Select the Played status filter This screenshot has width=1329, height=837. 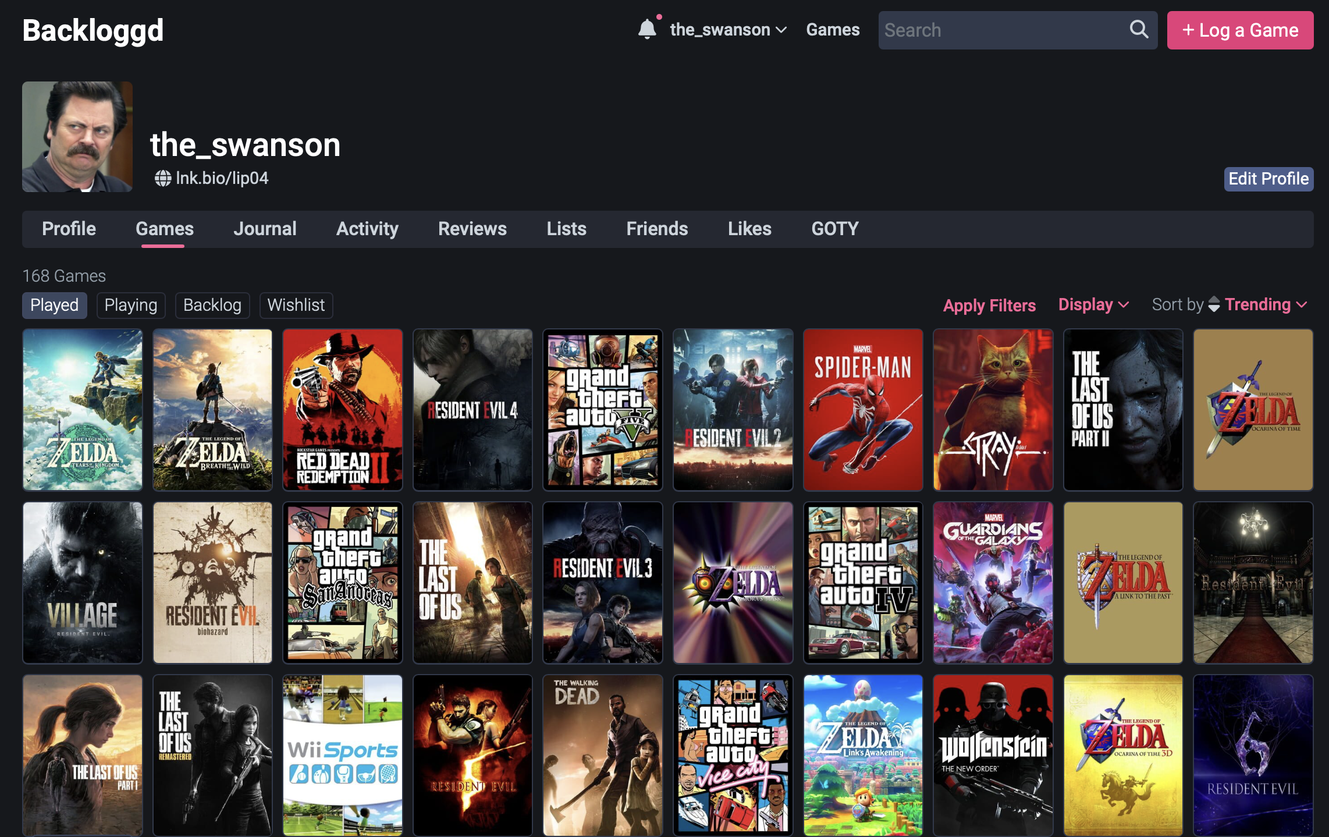pyautogui.click(x=54, y=305)
